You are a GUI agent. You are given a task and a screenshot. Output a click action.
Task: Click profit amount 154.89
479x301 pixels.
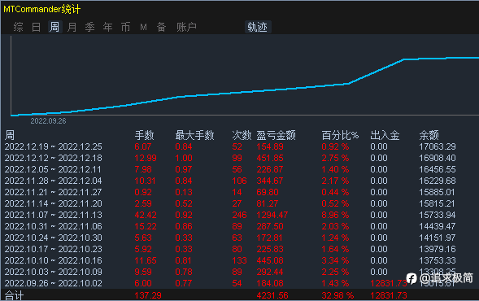click(x=270, y=146)
